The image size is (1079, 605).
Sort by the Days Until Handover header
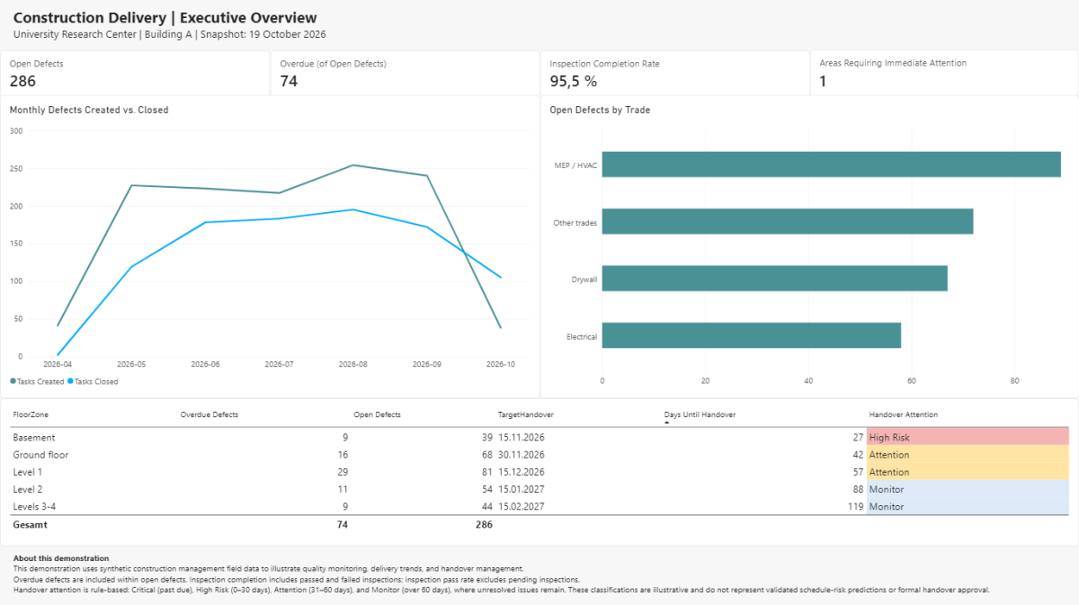click(x=700, y=414)
